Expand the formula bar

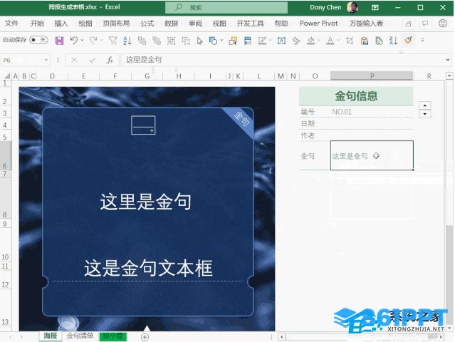448,60
